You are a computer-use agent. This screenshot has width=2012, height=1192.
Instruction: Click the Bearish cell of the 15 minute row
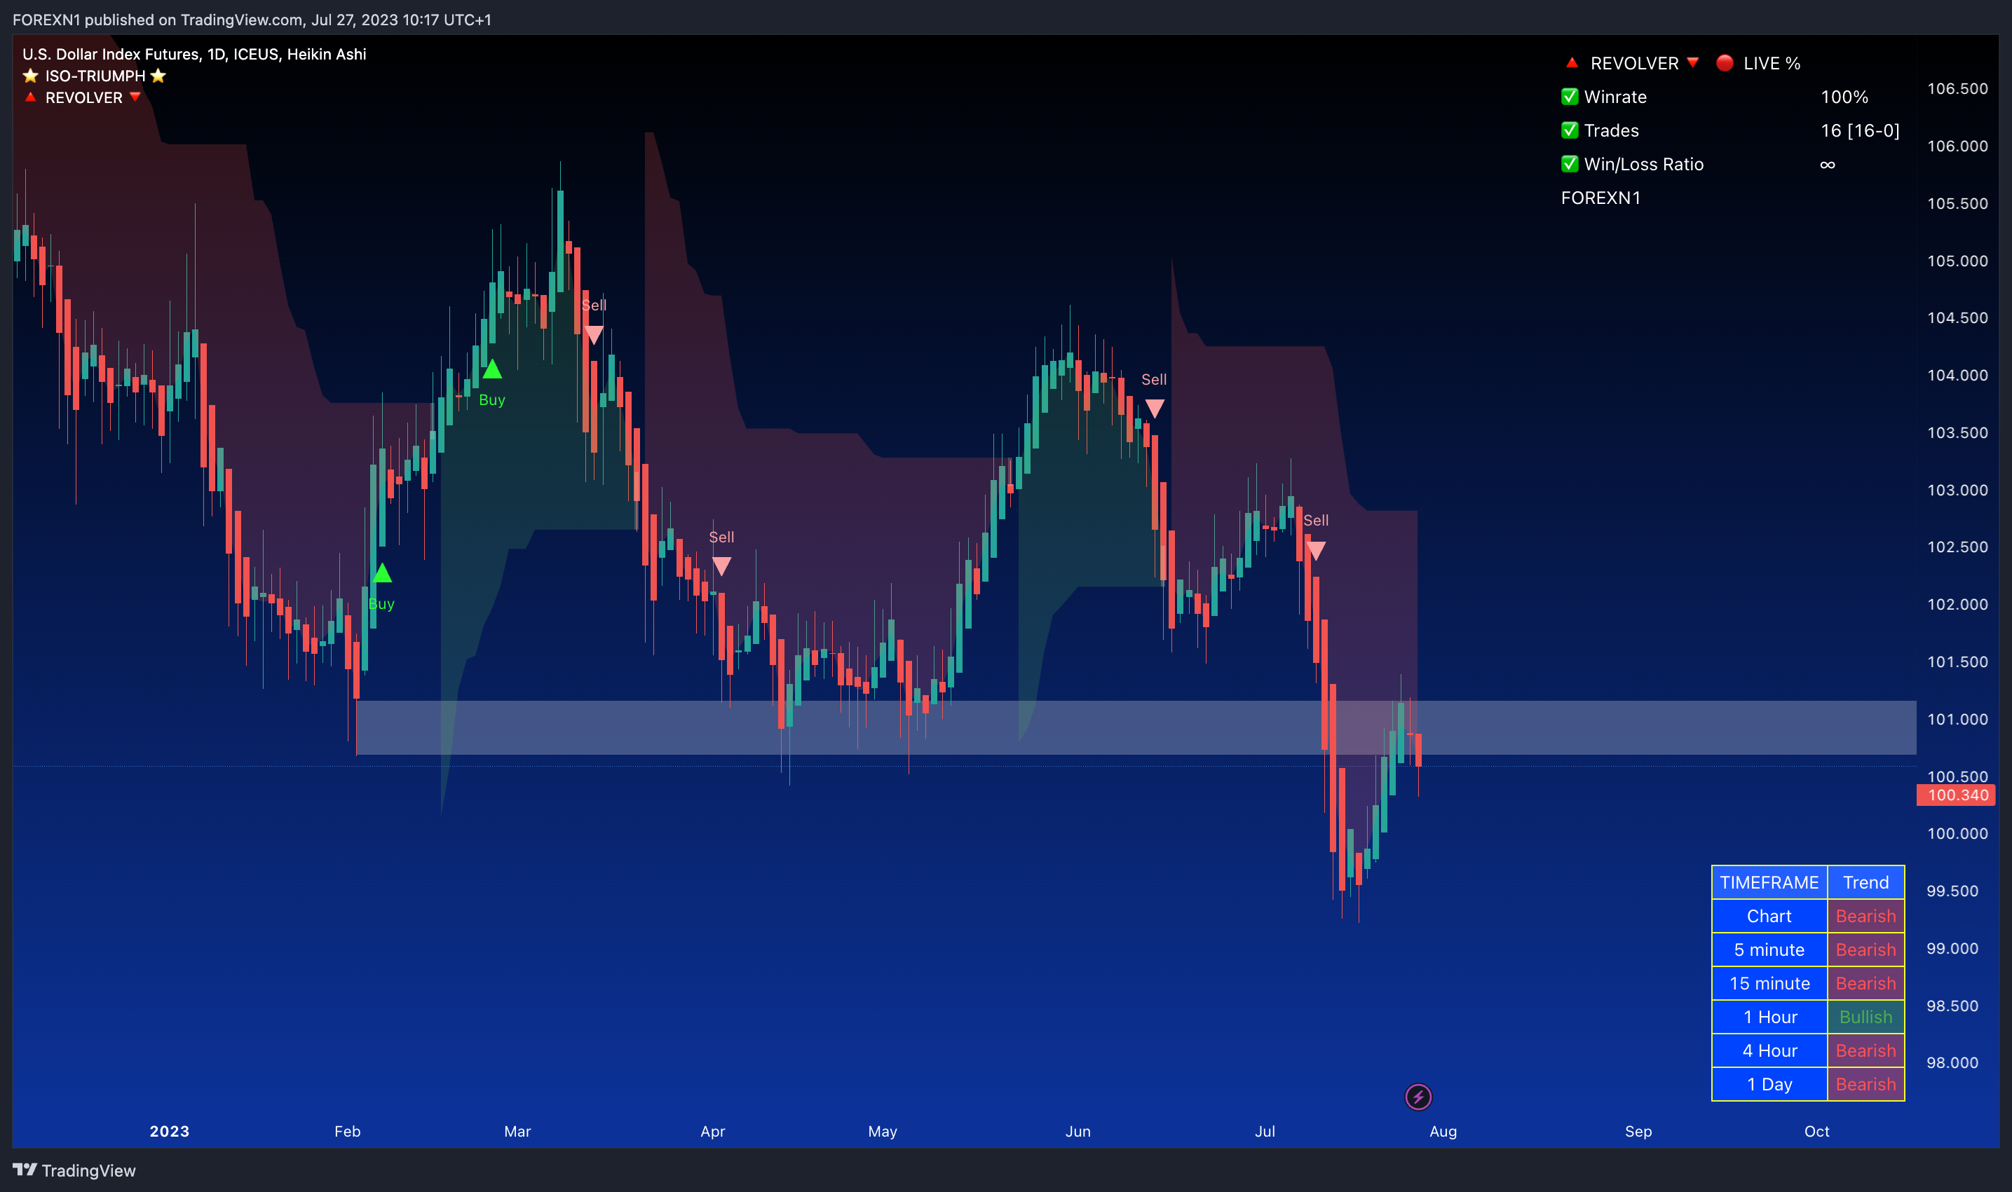pos(1865,983)
